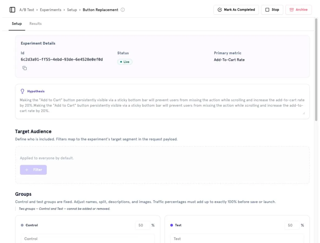Click the grey Control group color dot
Viewport: 320px width, 243px height.
(22, 225)
